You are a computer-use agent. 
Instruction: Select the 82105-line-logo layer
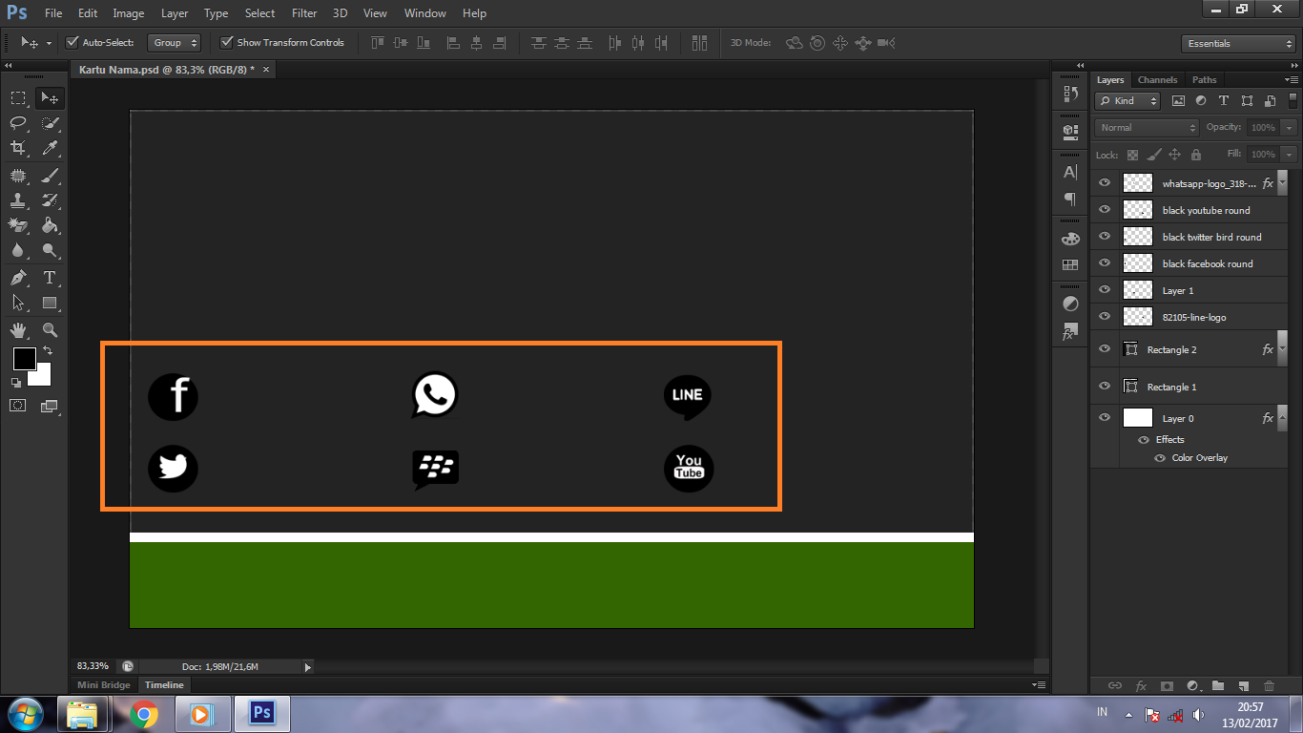[1189, 317]
